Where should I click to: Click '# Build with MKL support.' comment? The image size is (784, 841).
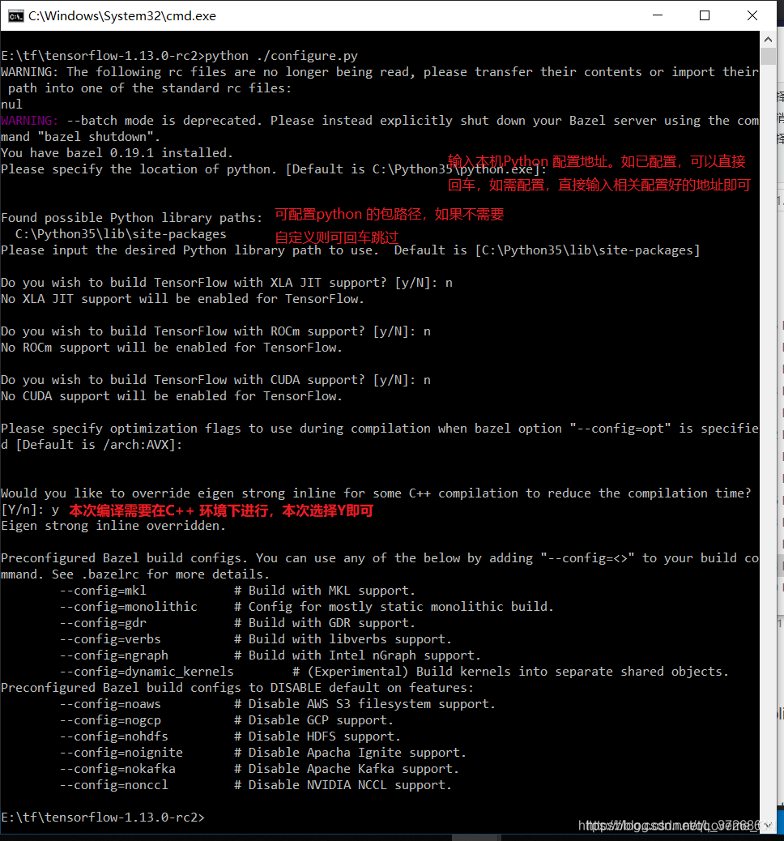click(325, 591)
